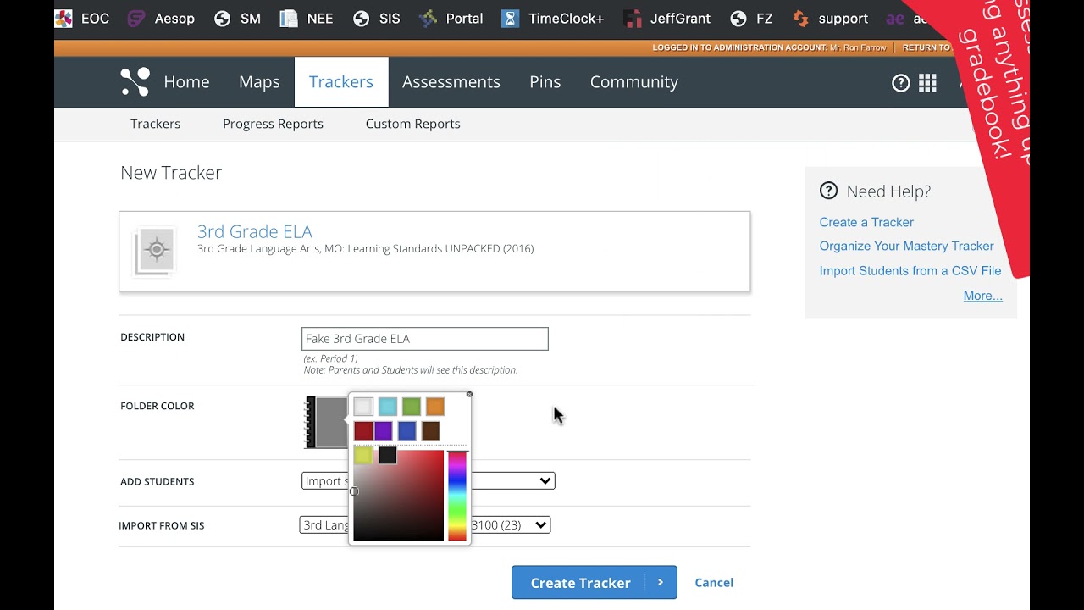
Task: Close the color picker popup
Action: pyautogui.click(x=469, y=394)
